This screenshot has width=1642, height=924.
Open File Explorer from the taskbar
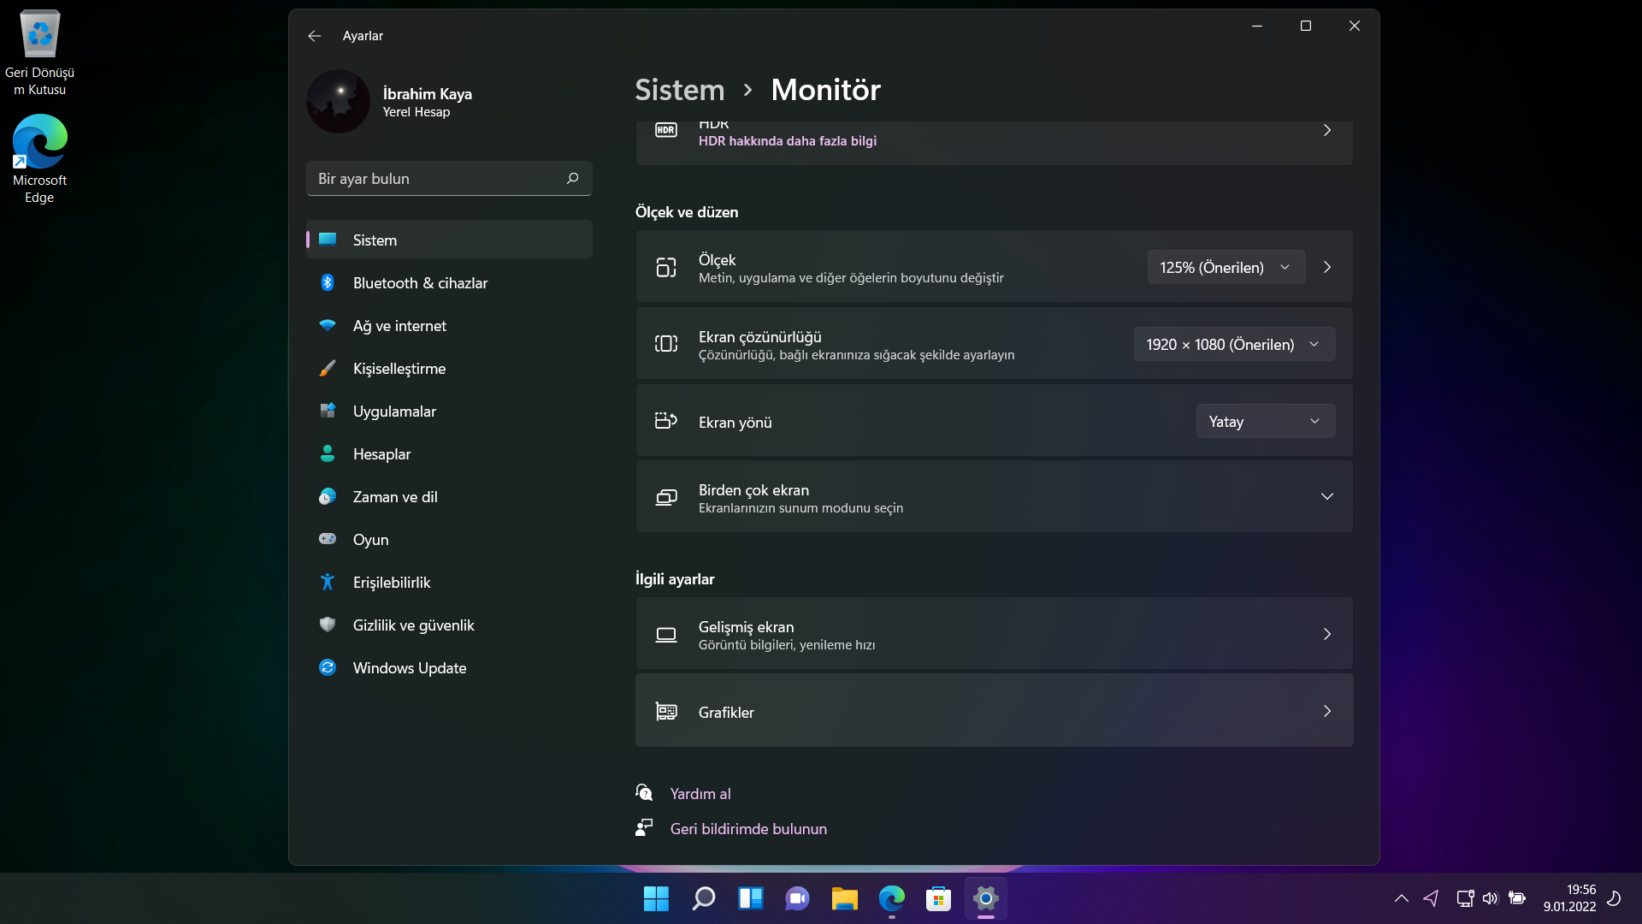click(844, 898)
